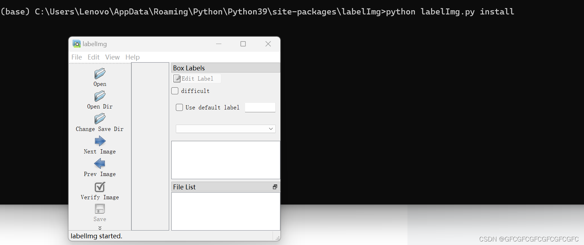Click the terminal command line text
This screenshot has height=245, width=584.
click(x=257, y=12)
